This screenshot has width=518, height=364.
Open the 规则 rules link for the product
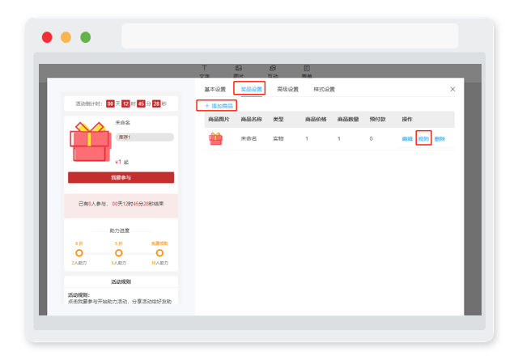(x=423, y=139)
